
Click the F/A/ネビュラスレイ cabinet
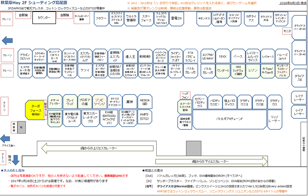pyautogui.click(x=190, y=56)
